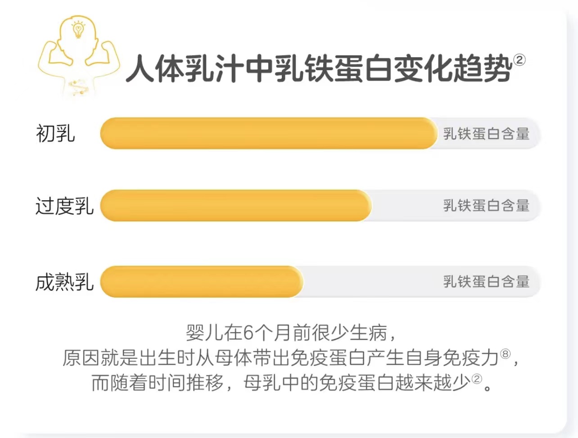Click the 过度乳 row label
Viewport: 578px width, 438px height.
tap(64, 206)
